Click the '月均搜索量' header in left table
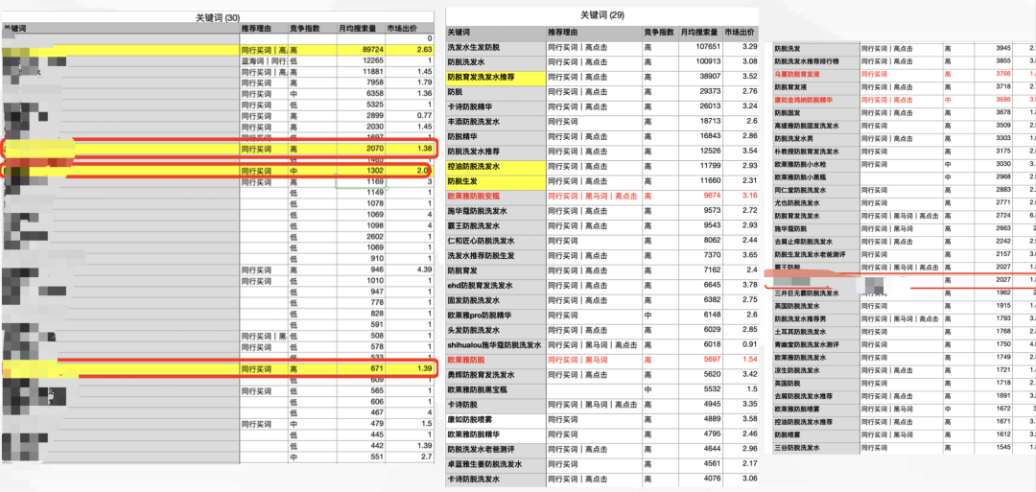This screenshot has height=492, width=1036. point(358,29)
